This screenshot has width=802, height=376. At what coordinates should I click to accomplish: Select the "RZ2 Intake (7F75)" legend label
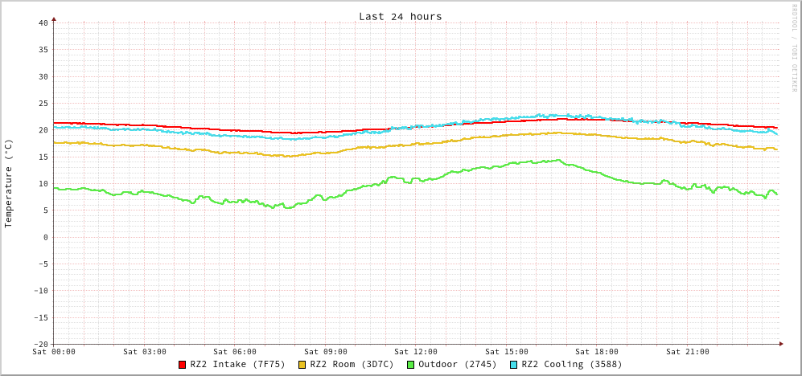click(237, 364)
